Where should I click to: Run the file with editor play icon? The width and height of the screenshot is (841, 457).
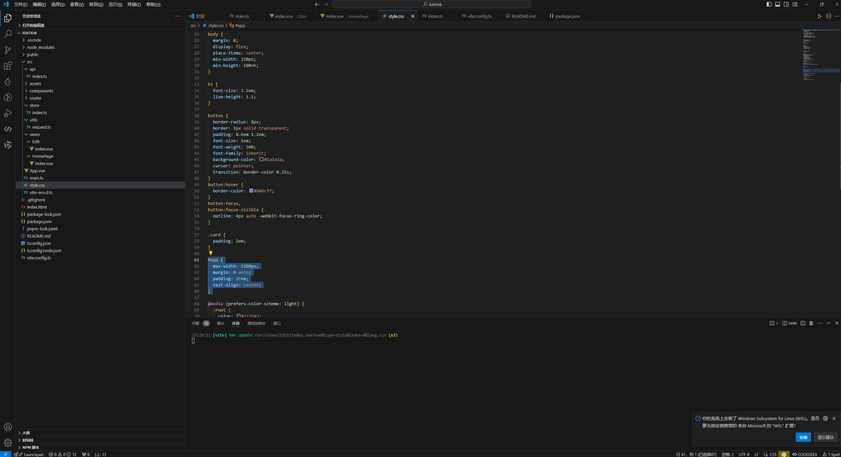(820, 16)
